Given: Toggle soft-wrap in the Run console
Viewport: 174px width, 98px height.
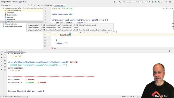Looking at the screenshot, I should point(5,61).
